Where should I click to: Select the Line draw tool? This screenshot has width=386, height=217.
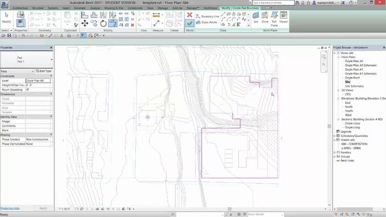pyautogui.click(x=223, y=14)
